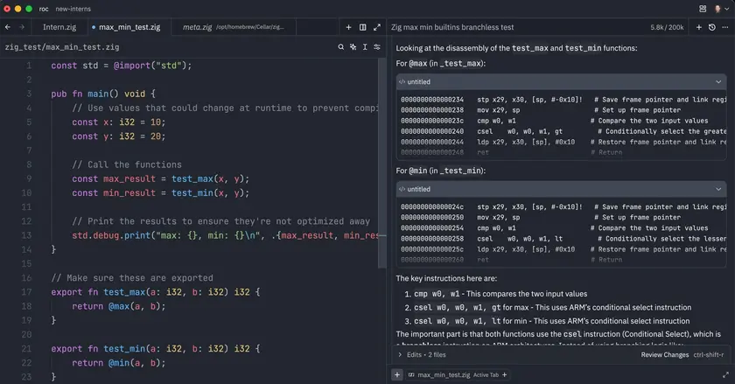Click 'For @max (in _test_max):' heading
The height and width of the screenshot is (384, 735).
pyautogui.click(x=441, y=63)
